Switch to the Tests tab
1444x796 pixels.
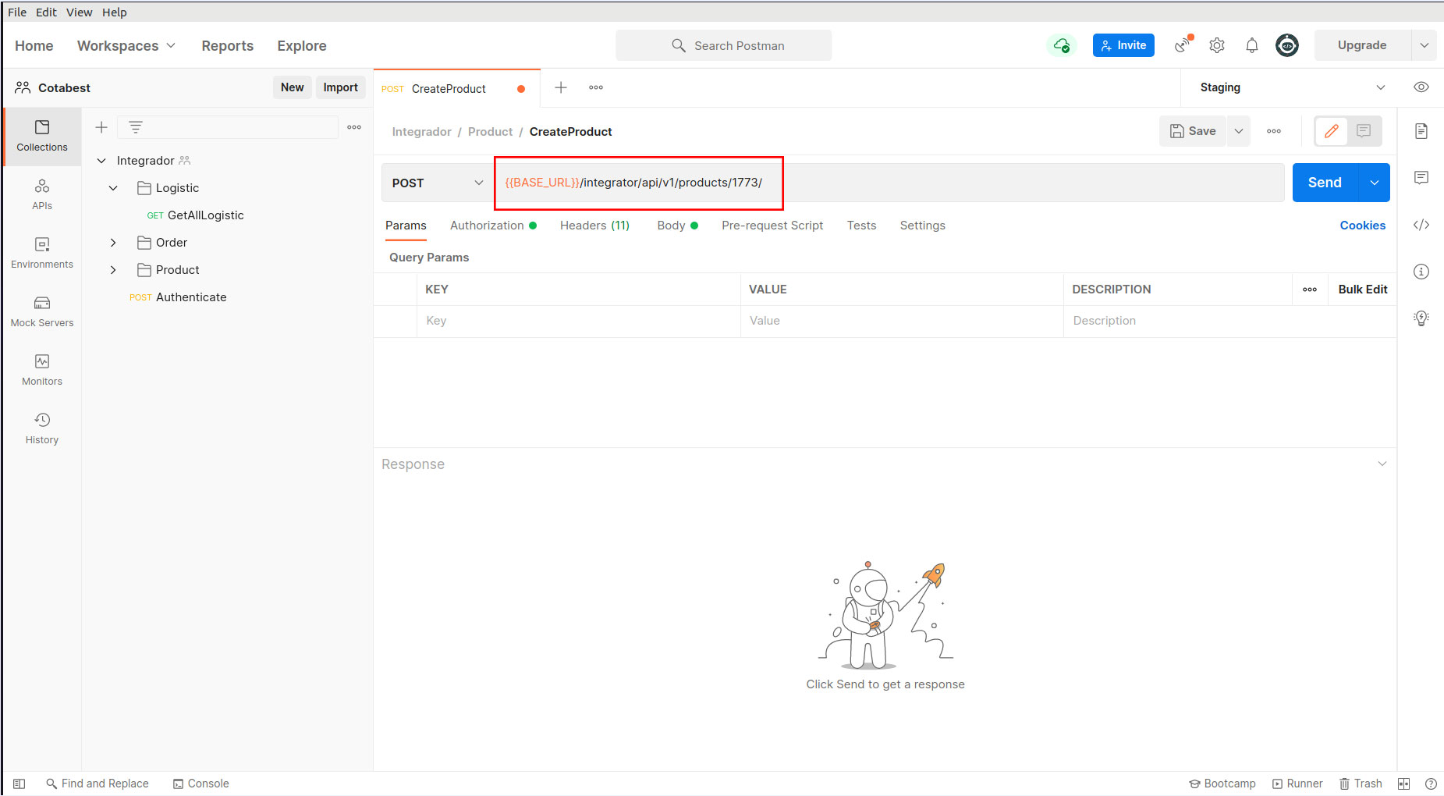coord(861,226)
